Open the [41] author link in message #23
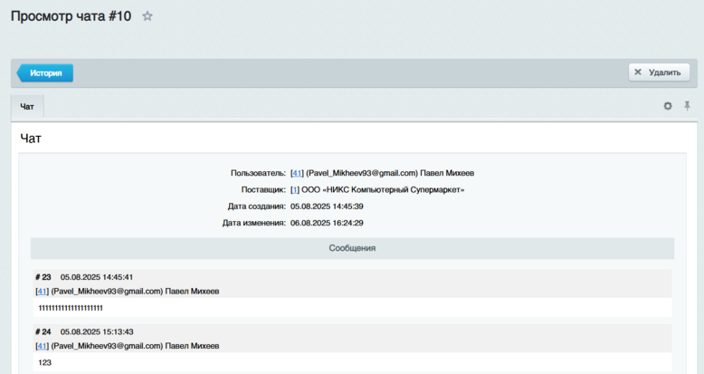This screenshot has width=704, height=374. (x=42, y=292)
